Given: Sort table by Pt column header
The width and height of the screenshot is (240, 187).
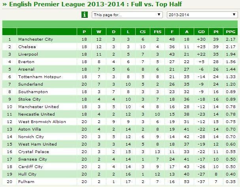Looking at the screenshot, I should point(216,32).
